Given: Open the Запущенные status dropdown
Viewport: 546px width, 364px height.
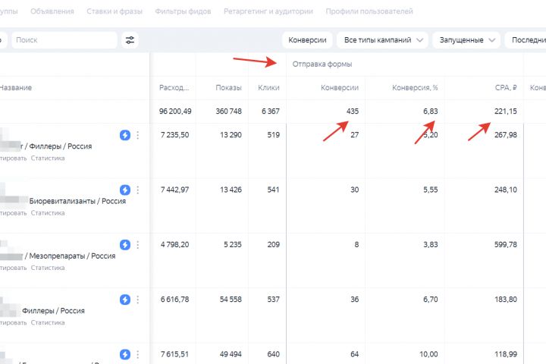Looking at the screenshot, I should tap(466, 39).
